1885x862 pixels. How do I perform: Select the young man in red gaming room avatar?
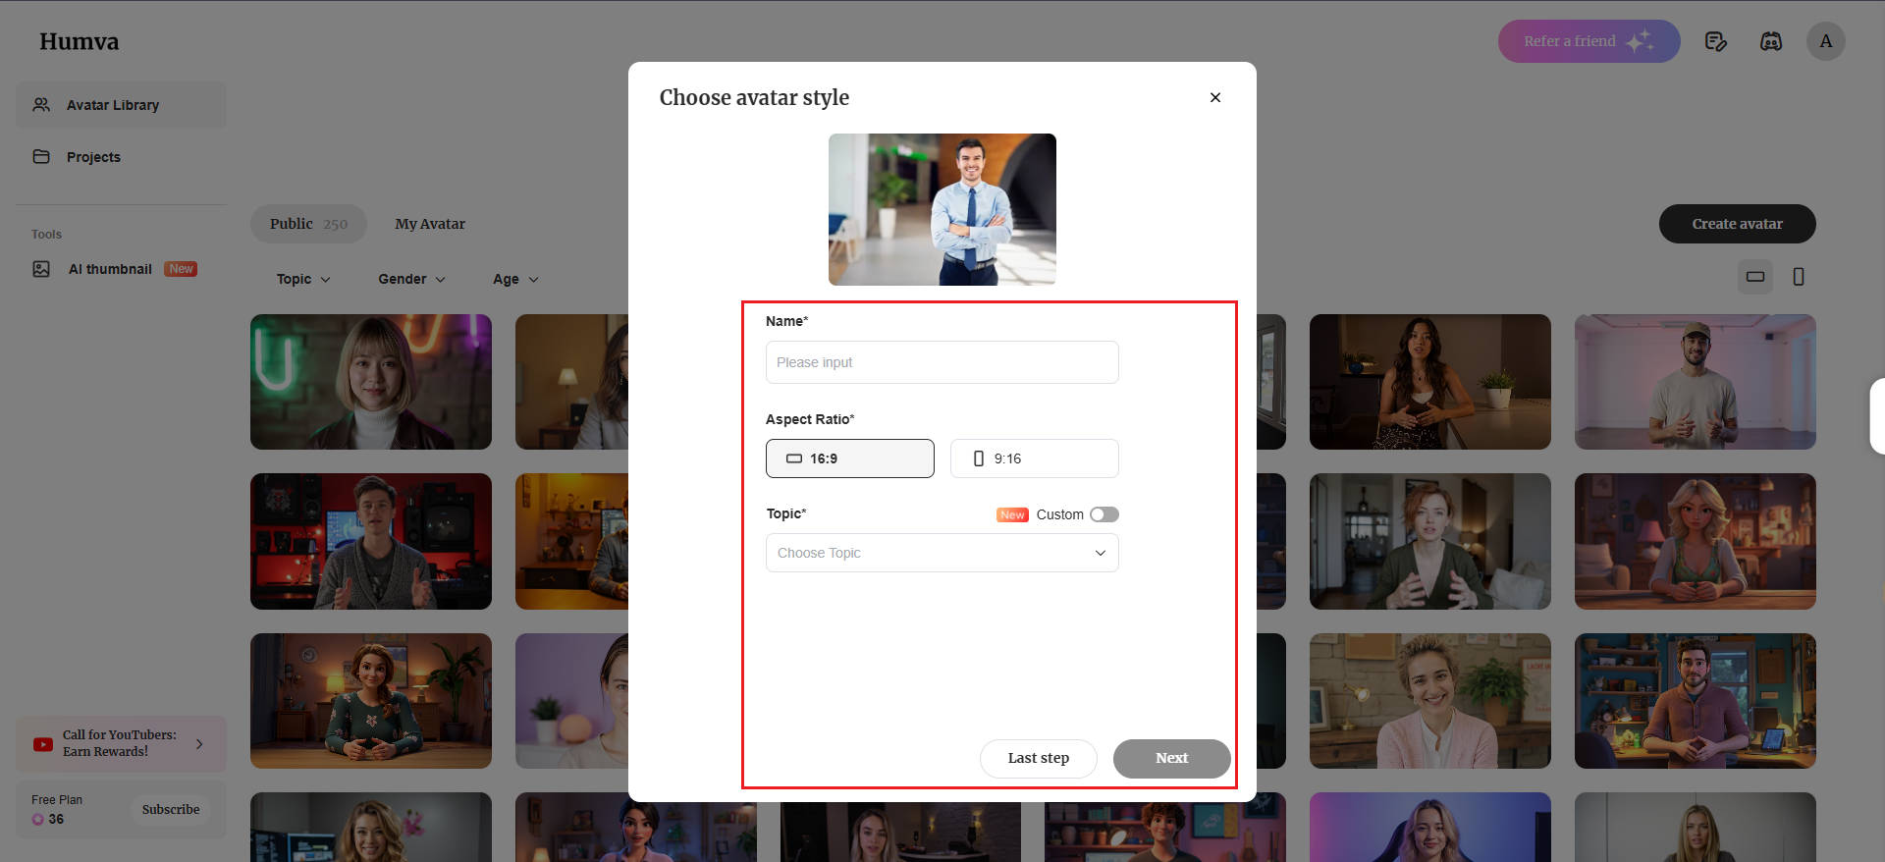[371, 541]
